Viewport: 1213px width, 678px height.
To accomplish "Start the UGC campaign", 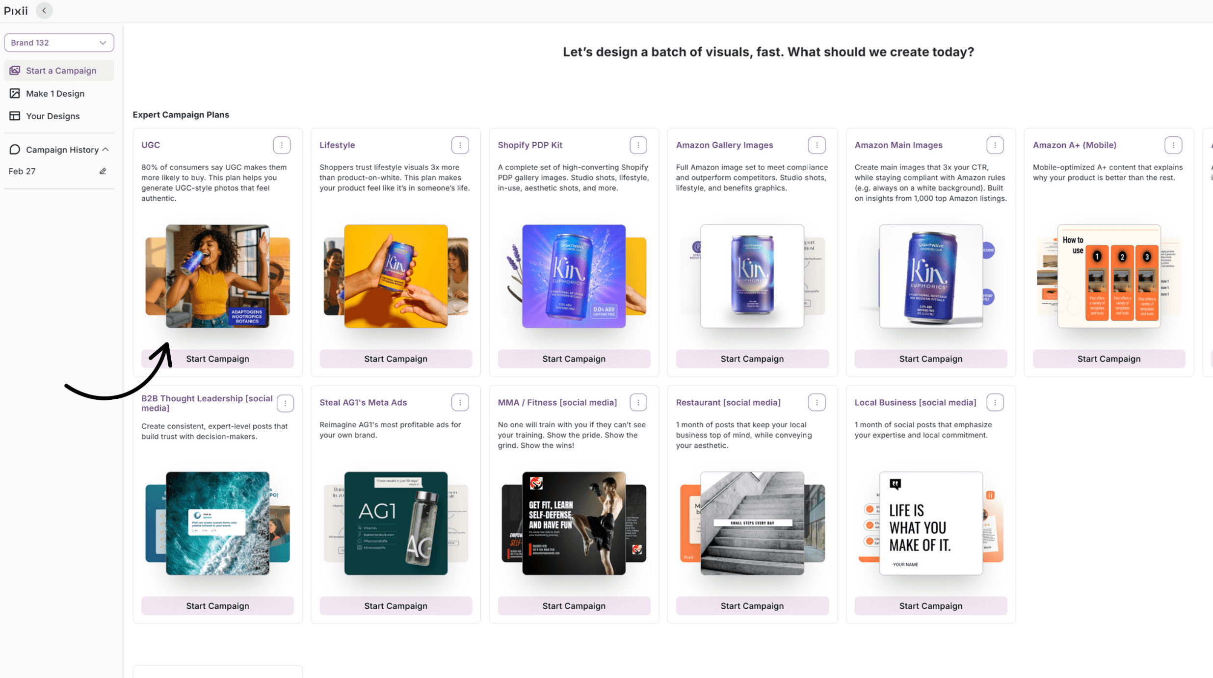I will 217,359.
